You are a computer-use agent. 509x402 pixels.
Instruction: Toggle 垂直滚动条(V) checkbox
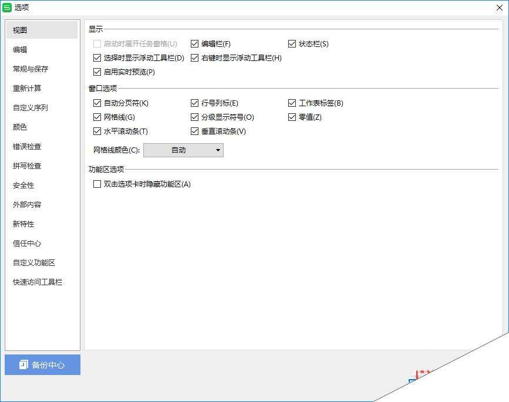coord(194,131)
